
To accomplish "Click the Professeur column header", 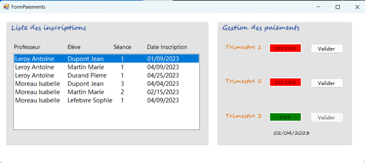I will (x=27, y=47).
